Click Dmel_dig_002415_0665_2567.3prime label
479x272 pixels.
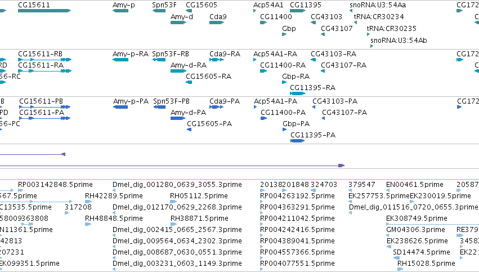point(177,230)
